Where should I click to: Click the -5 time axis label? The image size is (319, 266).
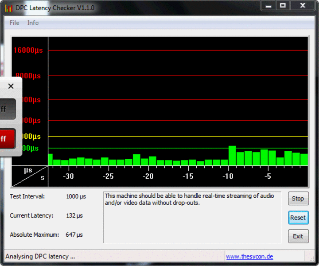268,176
